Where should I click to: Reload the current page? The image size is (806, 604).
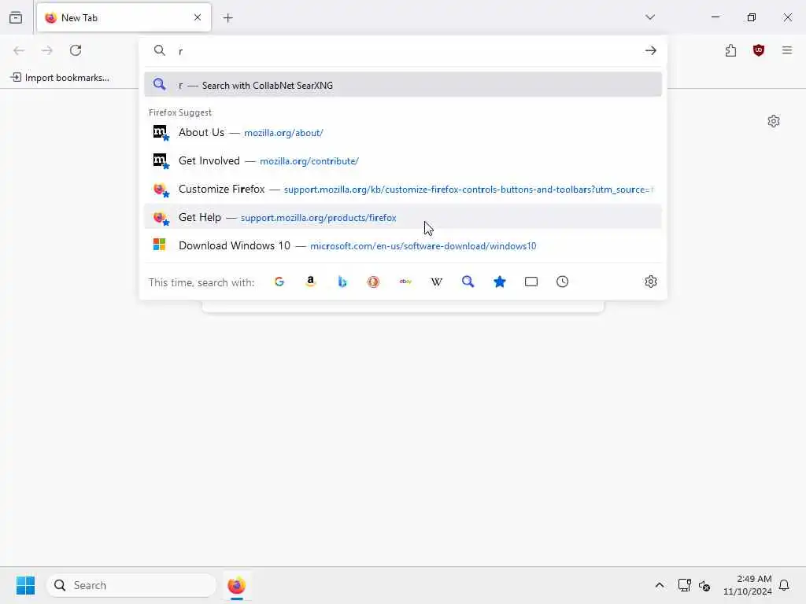point(76,50)
